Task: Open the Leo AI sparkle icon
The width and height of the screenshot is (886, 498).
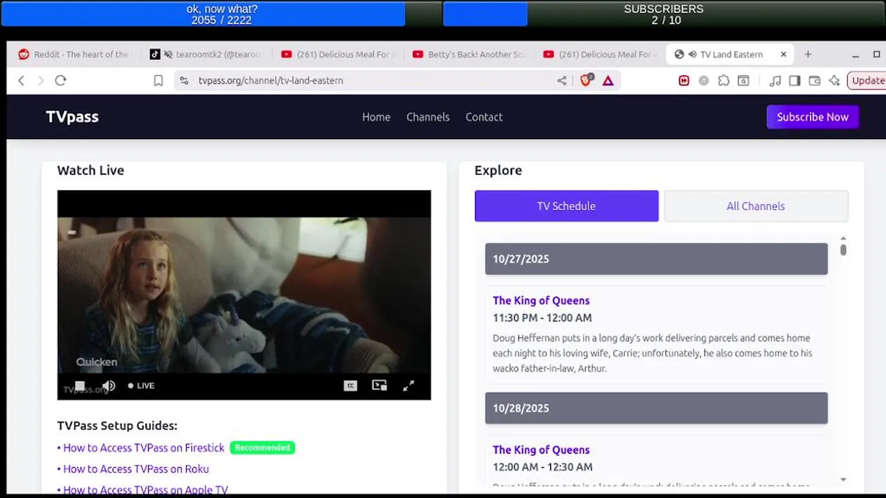Action: click(834, 81)
